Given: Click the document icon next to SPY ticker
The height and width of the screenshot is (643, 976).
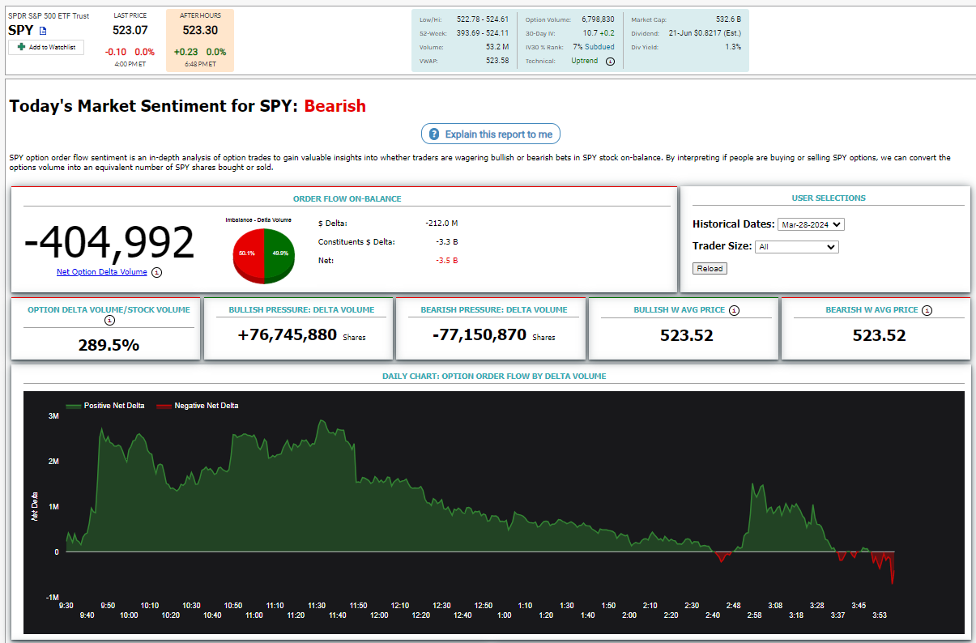Looking at the screenshot, I should coord(43,31).
